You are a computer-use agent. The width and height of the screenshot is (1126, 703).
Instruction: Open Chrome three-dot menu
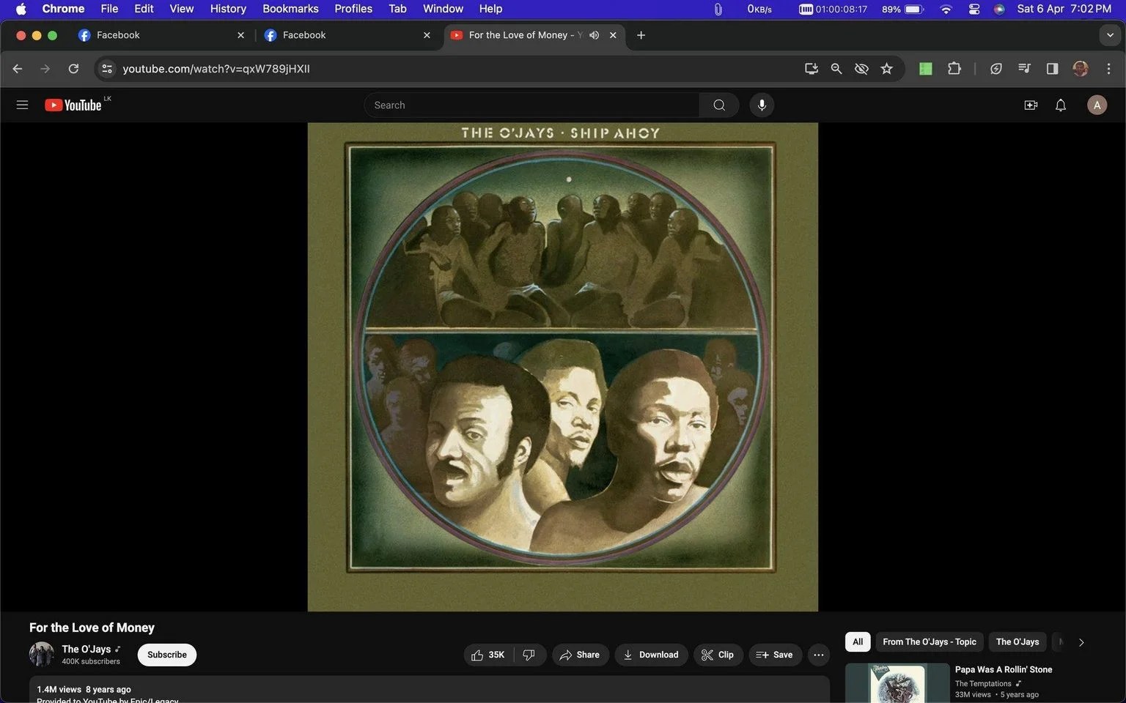(x=1108, y=68)
